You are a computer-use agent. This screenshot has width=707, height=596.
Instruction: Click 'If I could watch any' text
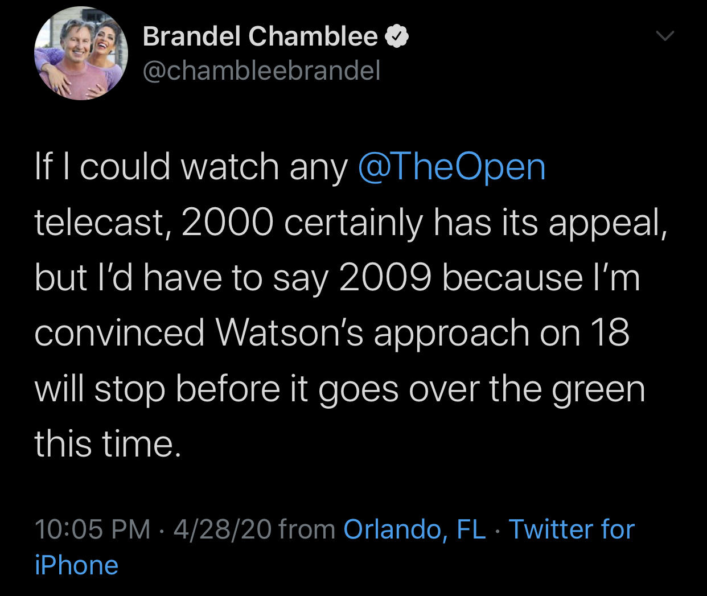click(191, 167)
